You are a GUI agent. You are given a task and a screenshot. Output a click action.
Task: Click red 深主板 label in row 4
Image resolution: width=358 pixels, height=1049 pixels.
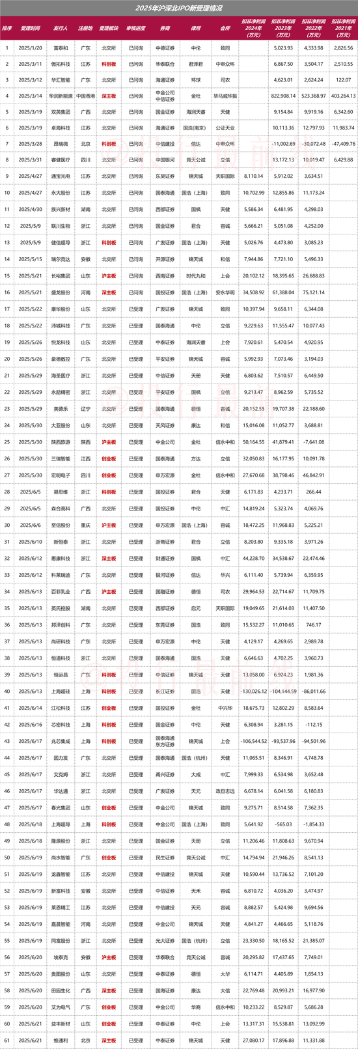pos(109,96)
